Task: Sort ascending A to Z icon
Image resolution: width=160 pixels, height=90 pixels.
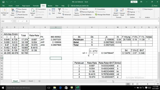Action: (50, 10)
